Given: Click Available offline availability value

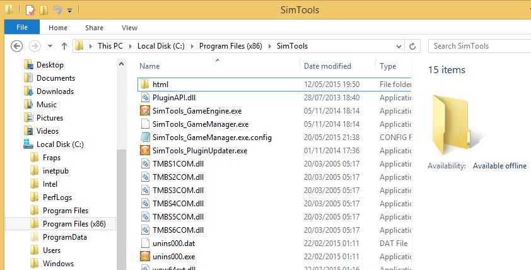Looking at the screenshot, I should click(499, 166).
